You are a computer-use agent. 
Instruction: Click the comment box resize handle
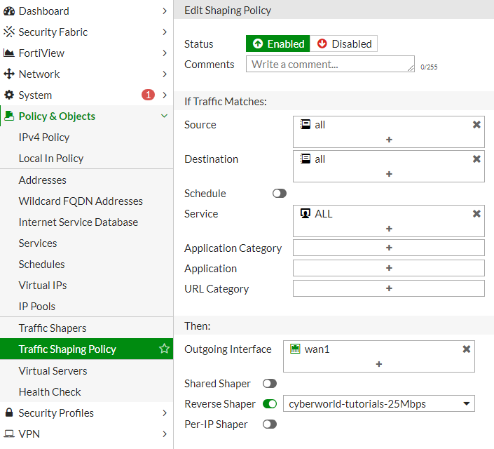pyautogui.click(x=411, y=68)
